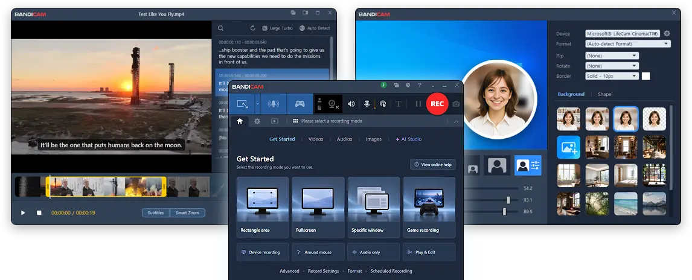Click the Play & Edit button
This screenshot has height=280, width=692.
(x=429, y=252)
